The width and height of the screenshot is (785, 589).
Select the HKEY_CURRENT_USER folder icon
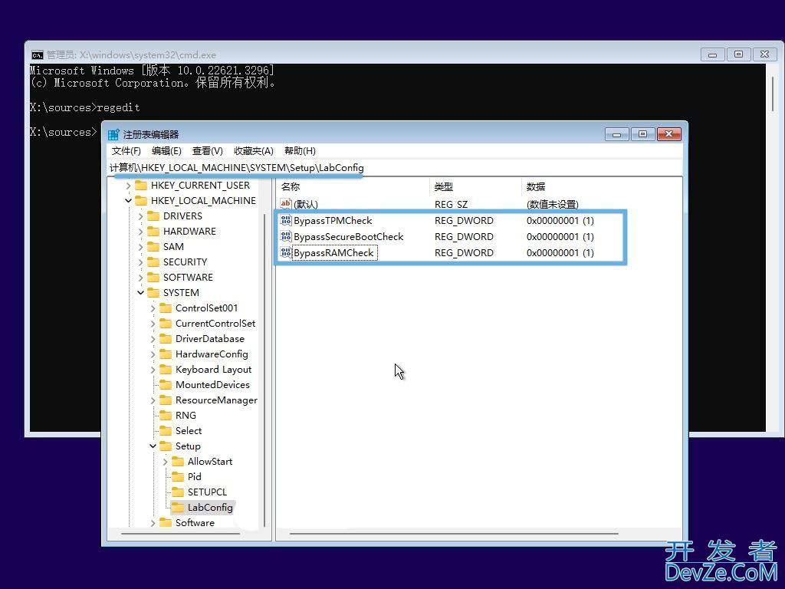pyautogui.click(x=141, y=186)
